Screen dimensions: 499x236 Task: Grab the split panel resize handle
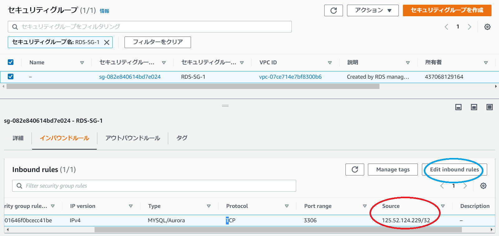(225, 106)
